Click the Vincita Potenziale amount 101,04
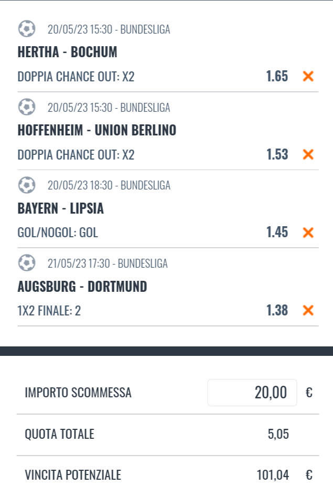The image size is (333, 496). coord(273,476)
